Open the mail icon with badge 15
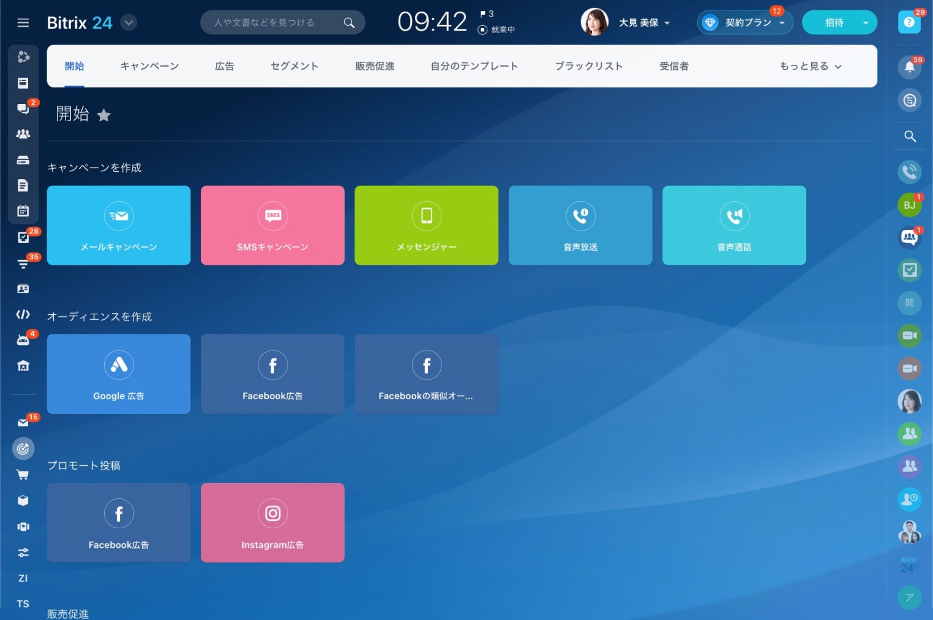 23,423
